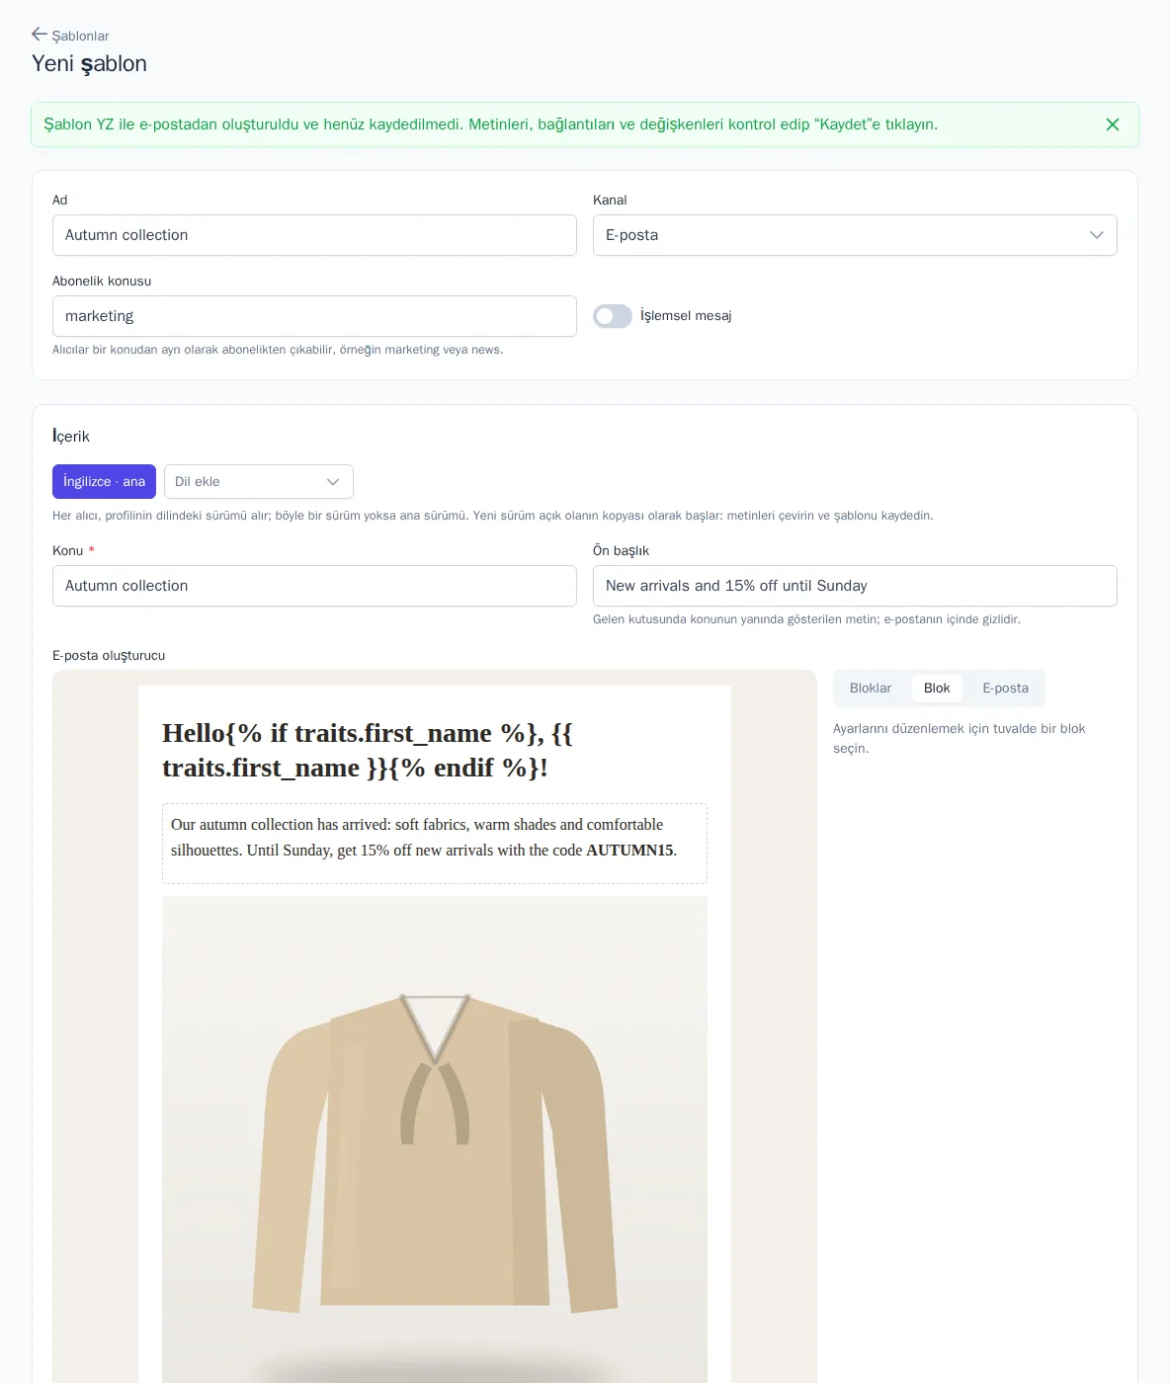This screenshot has height=1383, width=1170.
Task: Select the İngilizce · ana language button
Action: tap(104, 482)
